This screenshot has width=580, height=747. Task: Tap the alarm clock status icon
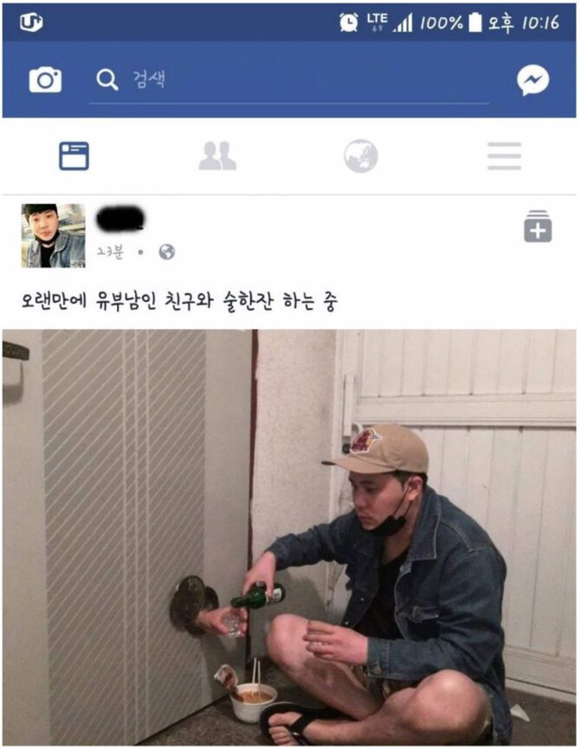[349, 23]
